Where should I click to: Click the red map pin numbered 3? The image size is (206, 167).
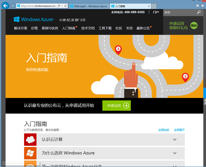[118, 50]
